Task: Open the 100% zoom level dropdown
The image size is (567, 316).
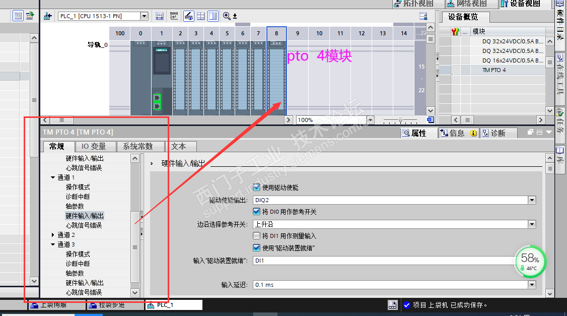Action: pos(370,120)
